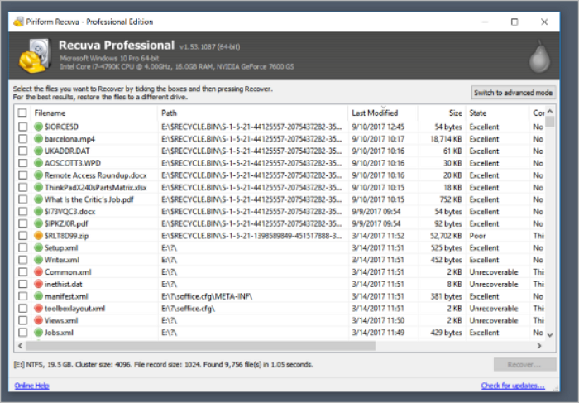The image size is (579, 403).
Task: Click the Poor state cell
Action: click(x=477, y=236)
